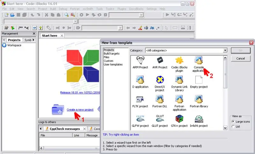Open the Release 16.01 rev 10702 link
255x154 pixels.
pos(80,92)
